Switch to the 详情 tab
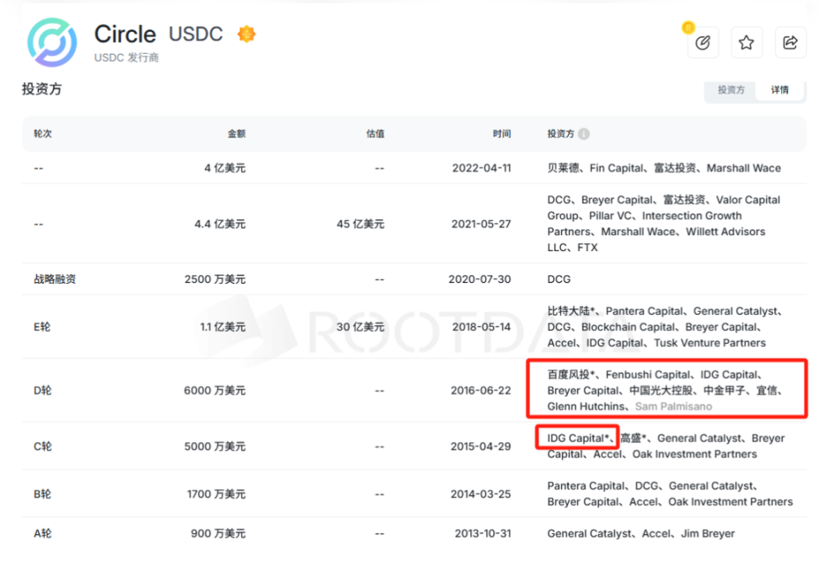The image size is (819, 572). point(779,90)
